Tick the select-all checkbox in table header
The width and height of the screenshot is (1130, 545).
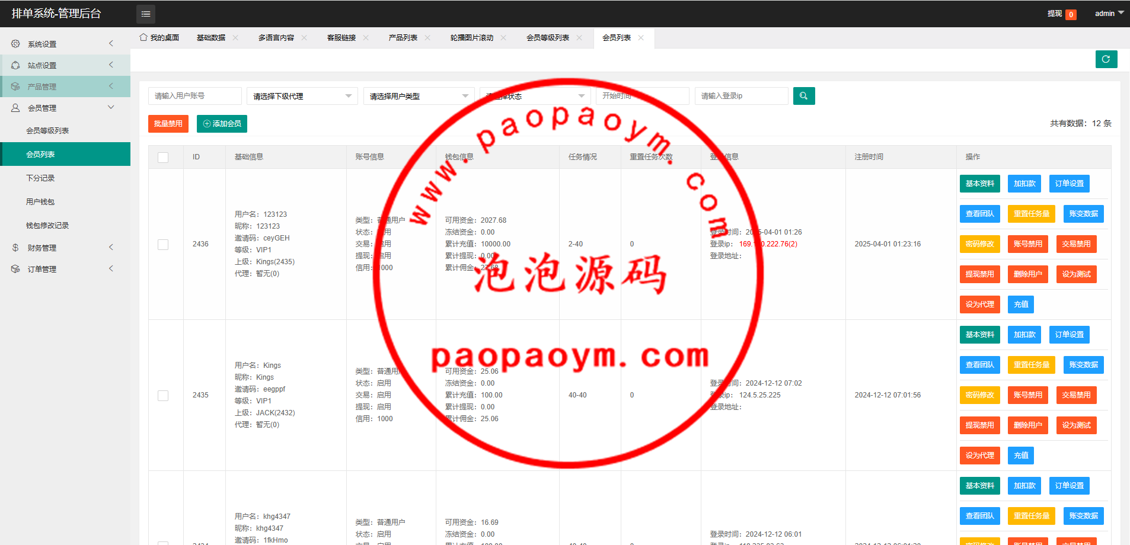pyautogui.click(x=163, y=158)
